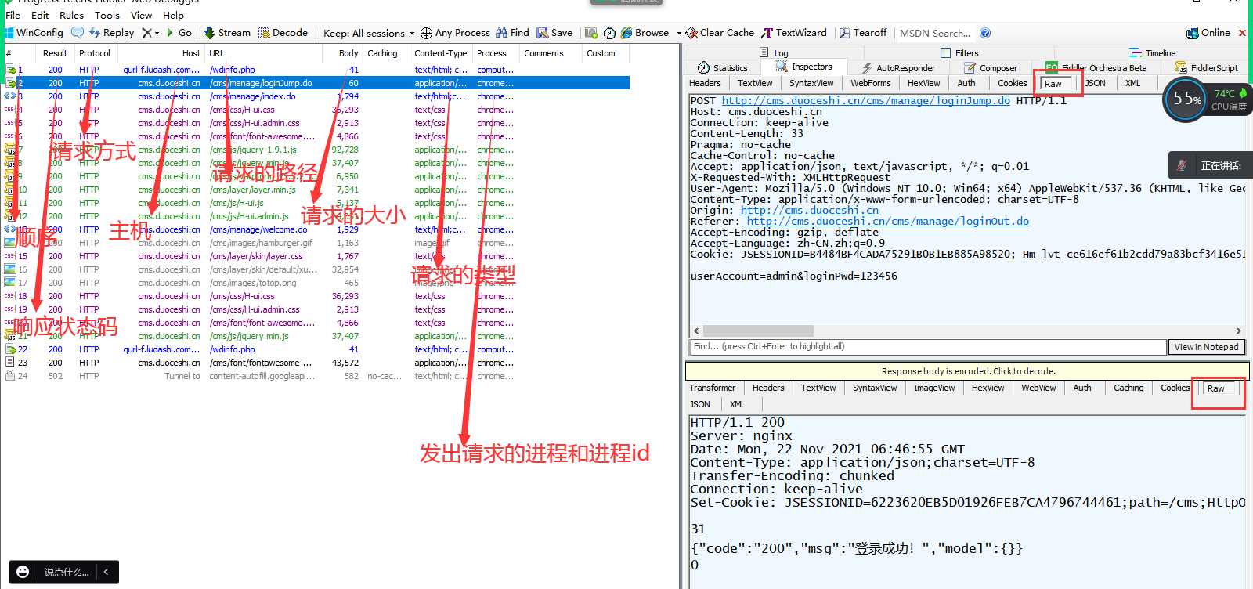Sort sessions by the Content-Type column header
Image resolution: width=1253 pixels, height=589 pixels.
(x=440, y=53)
